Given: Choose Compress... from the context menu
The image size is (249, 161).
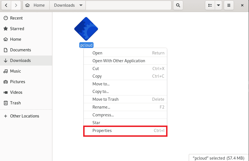Looking at the screenshot, I should pos(125,115).
